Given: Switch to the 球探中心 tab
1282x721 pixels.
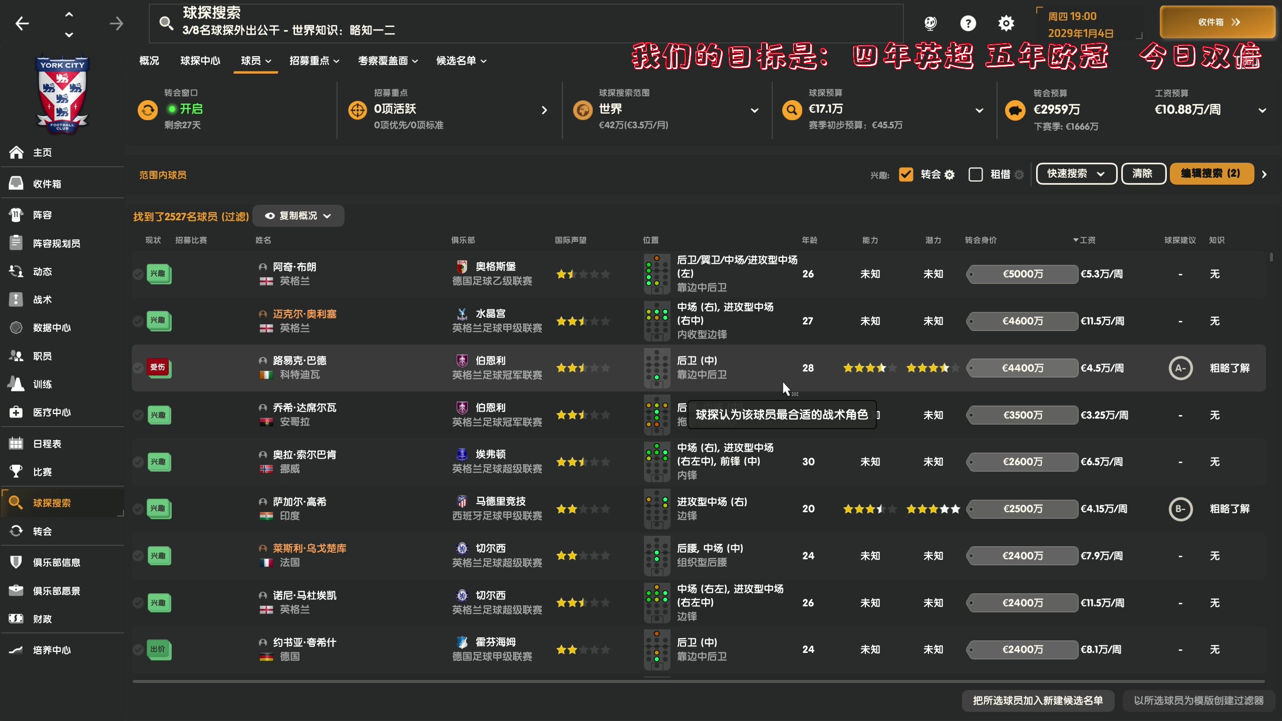Looking at the screenshot, I should (x=200, y=61).
